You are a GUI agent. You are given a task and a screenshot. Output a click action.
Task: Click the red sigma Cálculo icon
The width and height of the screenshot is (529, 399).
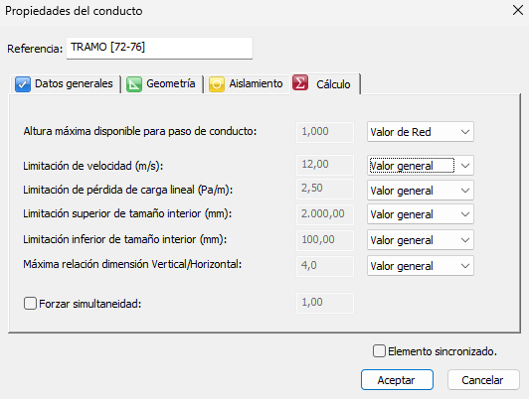point(300,82)
